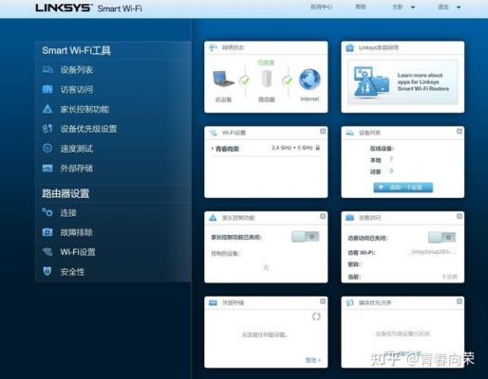Expand the third top bar dropdown arrow
This screenshot has height=379, width=488.
[x=413, y=8]
